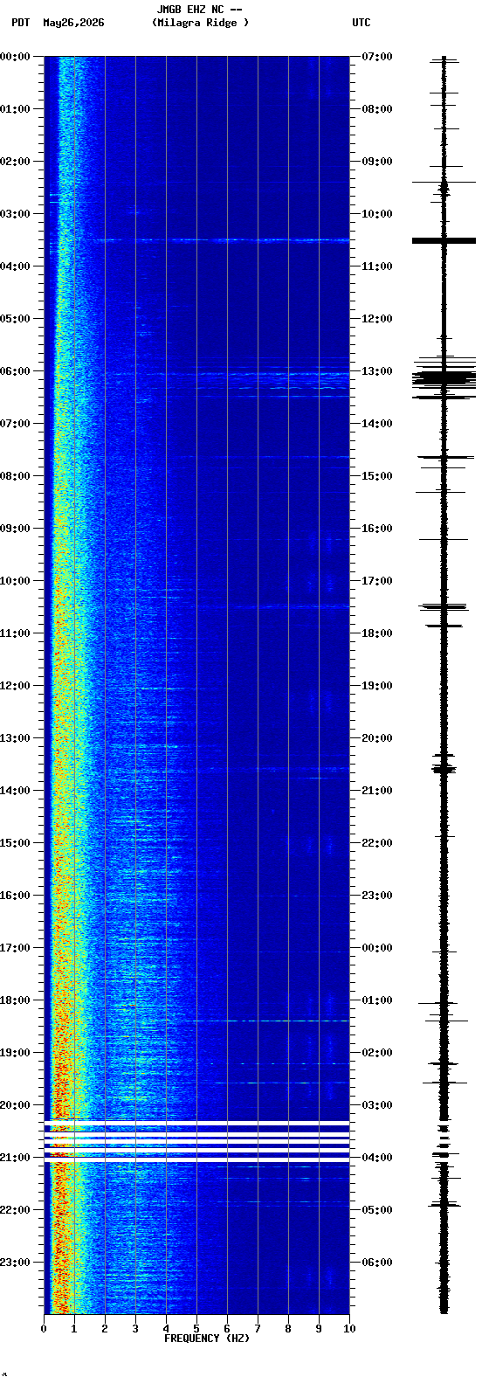Click the seismogram burst near 13:00 UTC

(x=444, y=377)
